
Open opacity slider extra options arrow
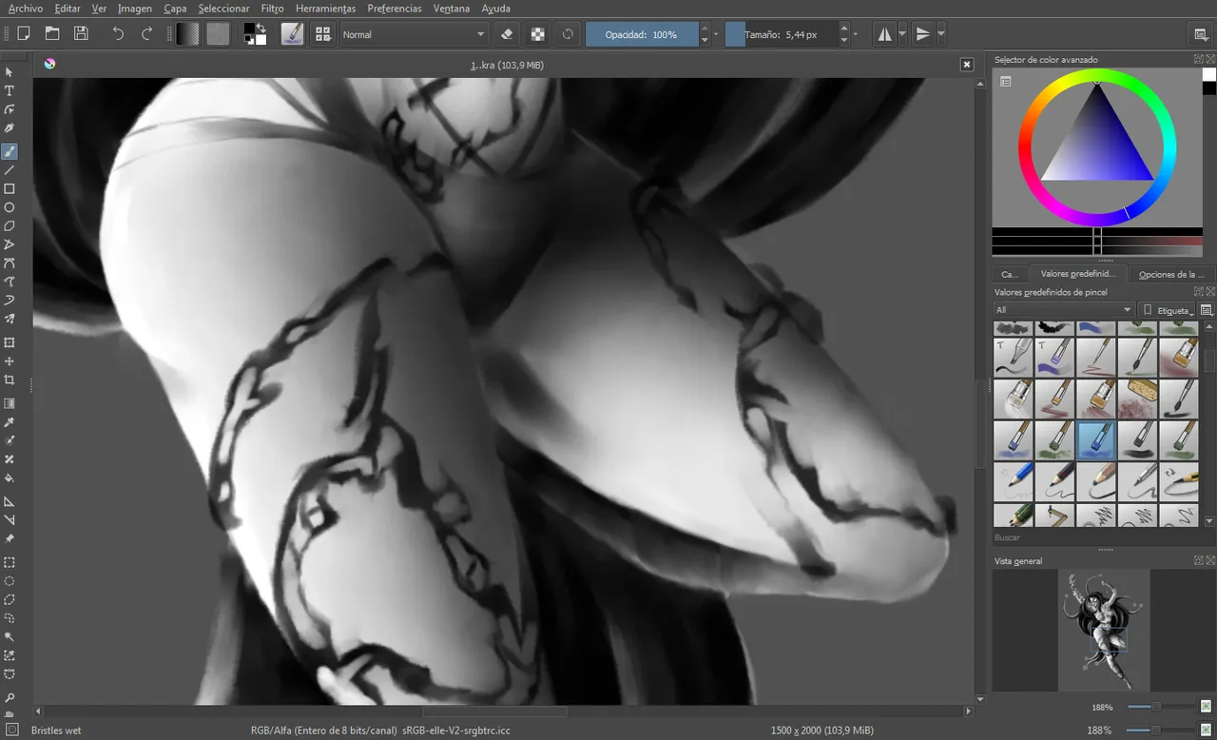pyautogui.click(x=716, y=34)
